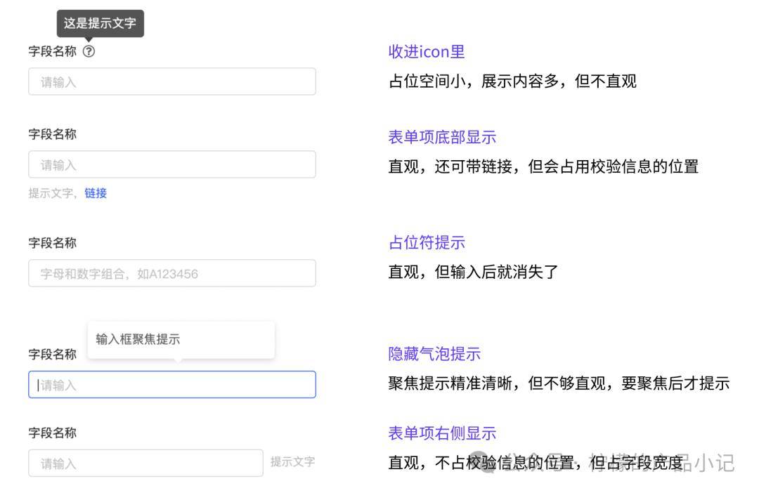759x493 pixels.
Task: Focus the input with placeholder 字母和数字组合，如A123456
Action: pyautogui.click(x=171, y=273)
